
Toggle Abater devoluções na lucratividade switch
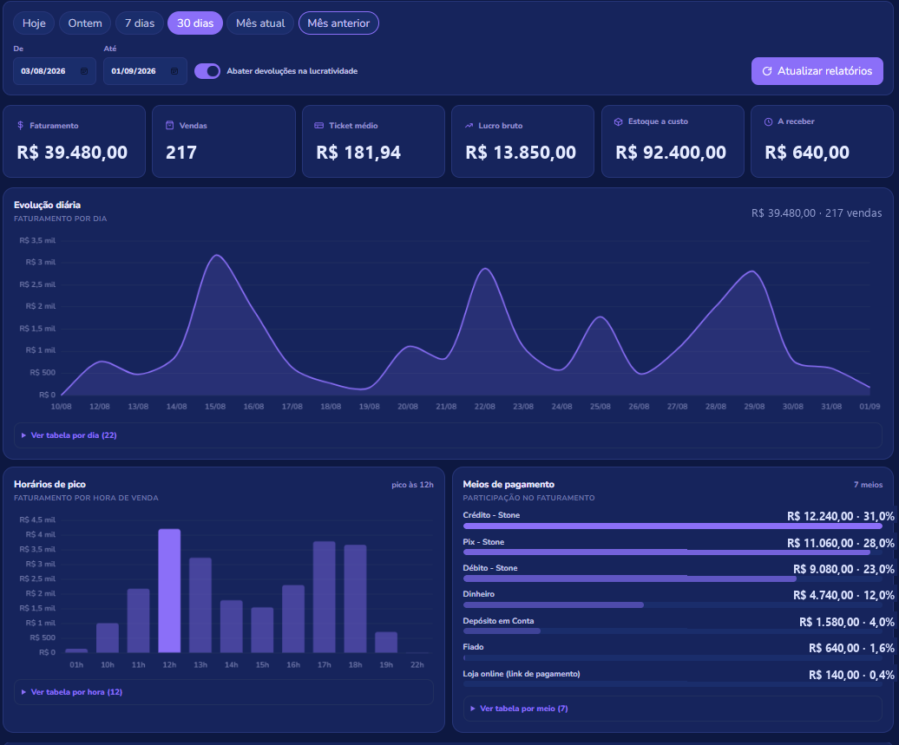207,71
